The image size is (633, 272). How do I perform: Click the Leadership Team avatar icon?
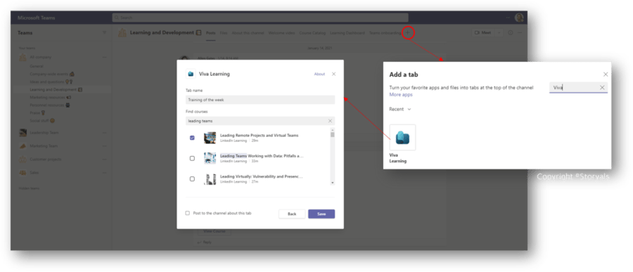tap(23, 133)
